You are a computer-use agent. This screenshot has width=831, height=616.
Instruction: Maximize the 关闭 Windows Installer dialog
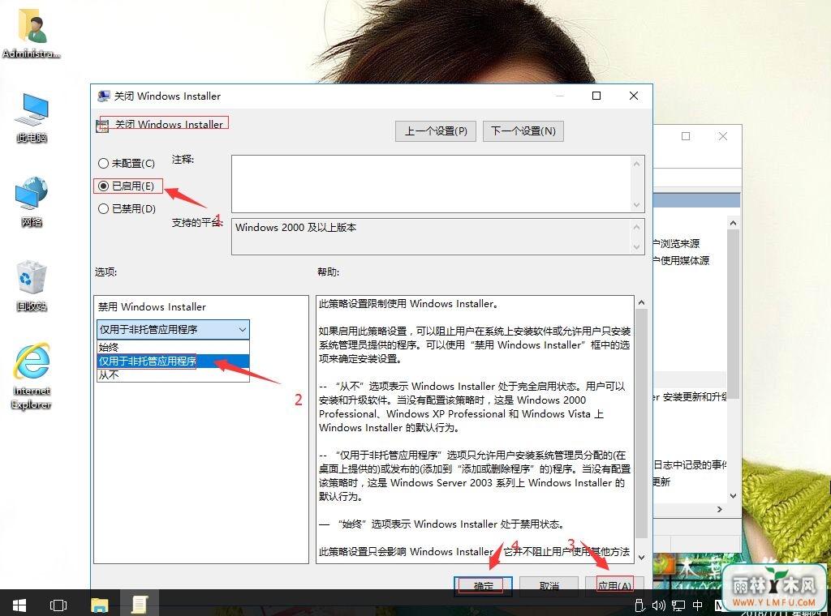[x=596, y=96]
